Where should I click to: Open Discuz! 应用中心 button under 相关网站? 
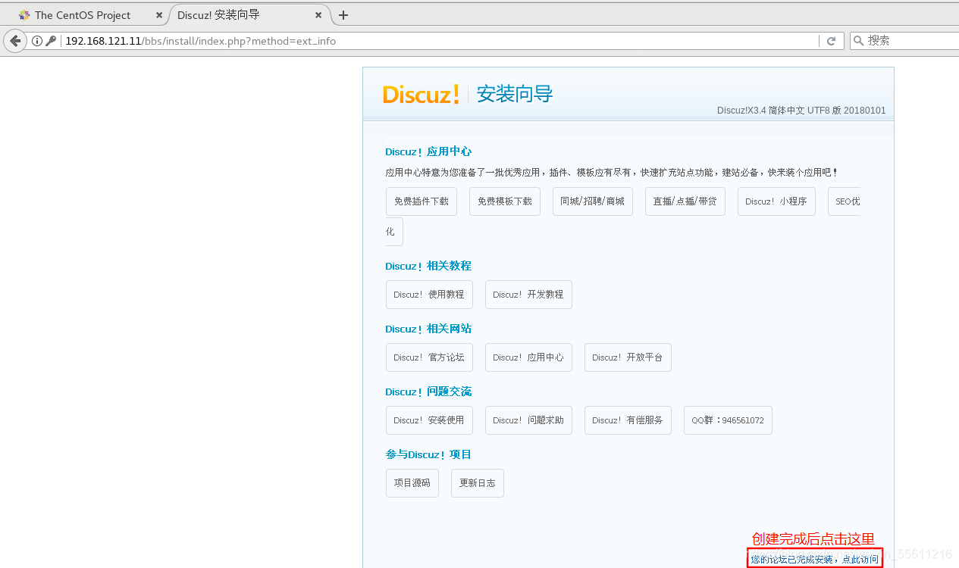click(528, 357)
